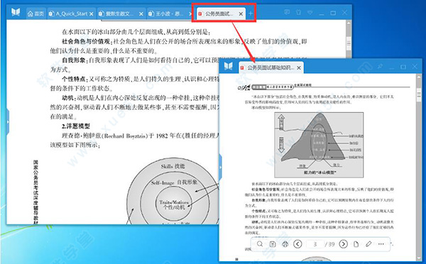Pin the detached window with the pin icon
This screenshot has width=426, height=264.
[380, 66]
